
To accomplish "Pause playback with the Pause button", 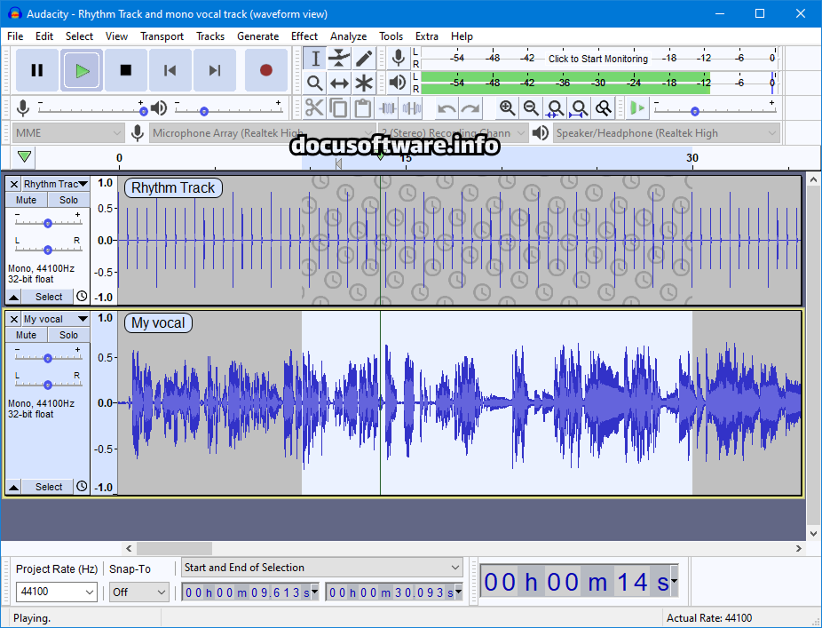I will (36, 70).
